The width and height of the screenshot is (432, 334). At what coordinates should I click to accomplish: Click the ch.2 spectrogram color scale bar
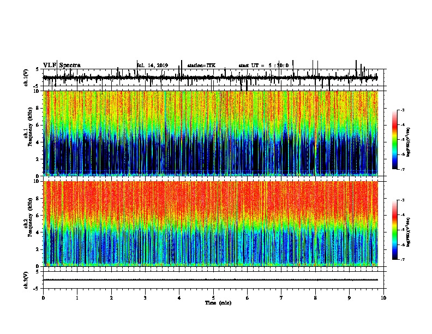(395, 230)
